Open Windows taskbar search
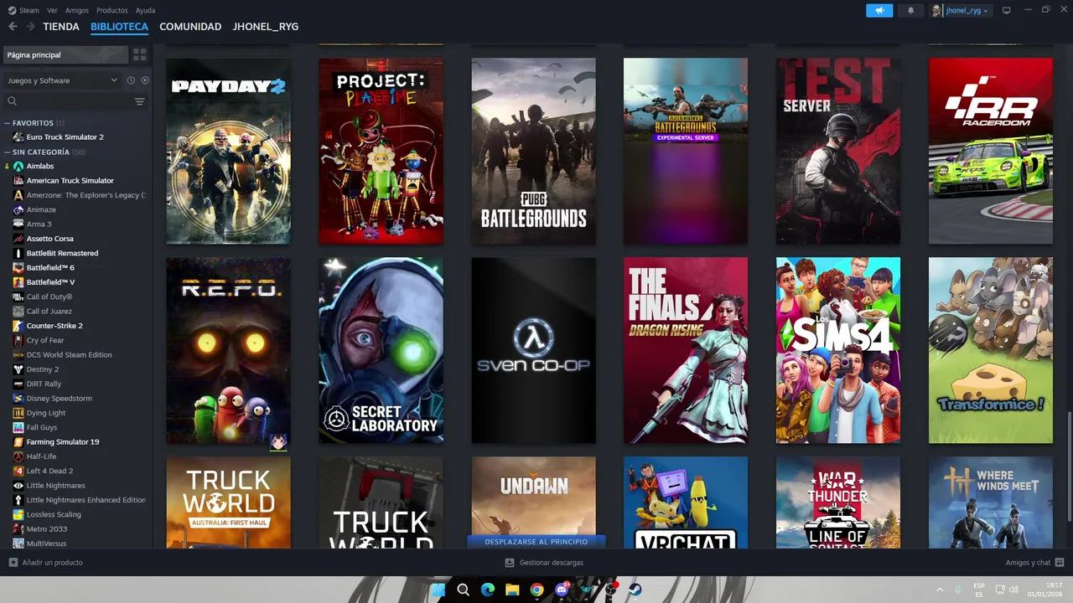The height and width of the screenshot is (603, 1073). (463, 590)
